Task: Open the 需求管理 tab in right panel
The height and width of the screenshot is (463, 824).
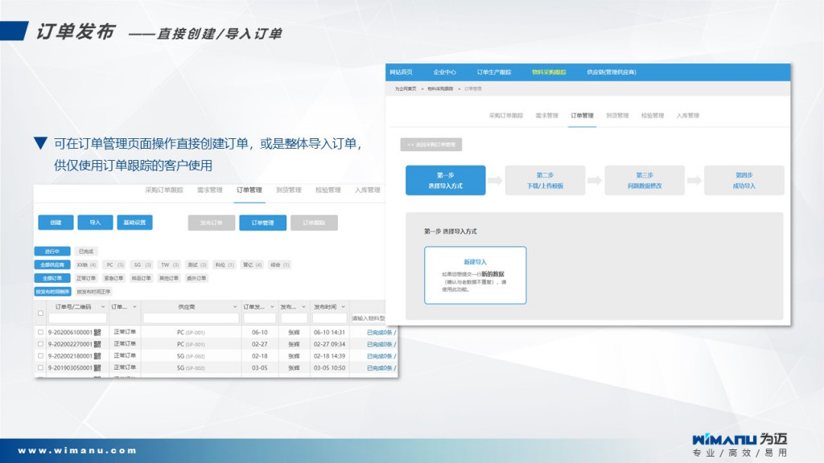Action: pyautogui.click(x=547, y=116)
